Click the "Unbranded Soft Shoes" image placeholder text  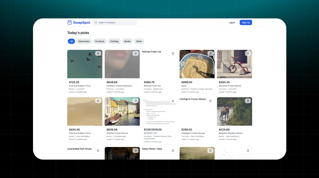[79, 149]
